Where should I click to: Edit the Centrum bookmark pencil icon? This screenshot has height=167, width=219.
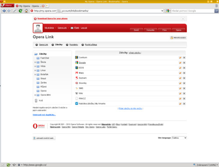point(180,58)
